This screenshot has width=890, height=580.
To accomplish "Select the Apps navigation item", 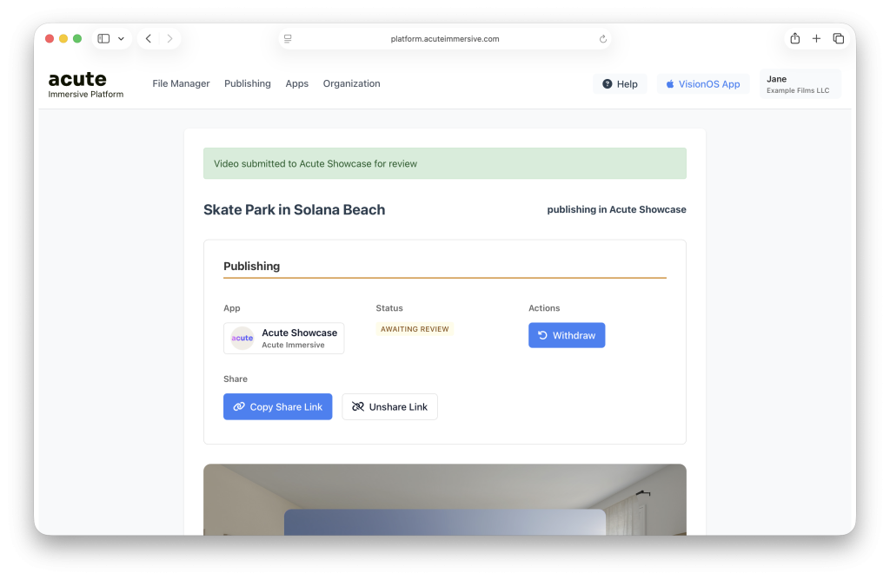I will pos(296,84).
